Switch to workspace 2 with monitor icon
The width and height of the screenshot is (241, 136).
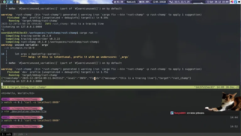(9, 2)
